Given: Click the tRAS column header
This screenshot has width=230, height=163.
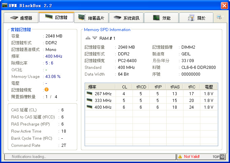Looking at the screenshot, I should [x=174, y=87].
